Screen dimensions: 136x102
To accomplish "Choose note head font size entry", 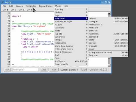I will [108, 56].
